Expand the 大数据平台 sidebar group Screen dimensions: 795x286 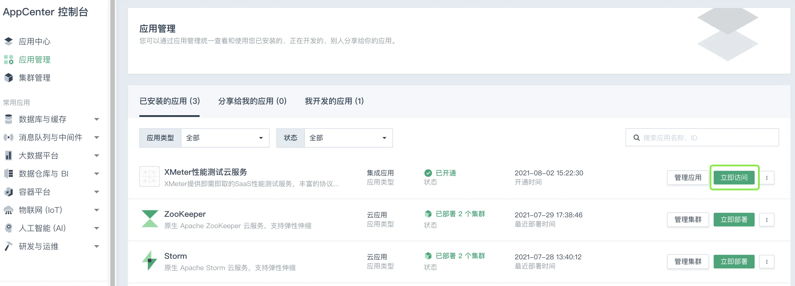coord(97,155)
